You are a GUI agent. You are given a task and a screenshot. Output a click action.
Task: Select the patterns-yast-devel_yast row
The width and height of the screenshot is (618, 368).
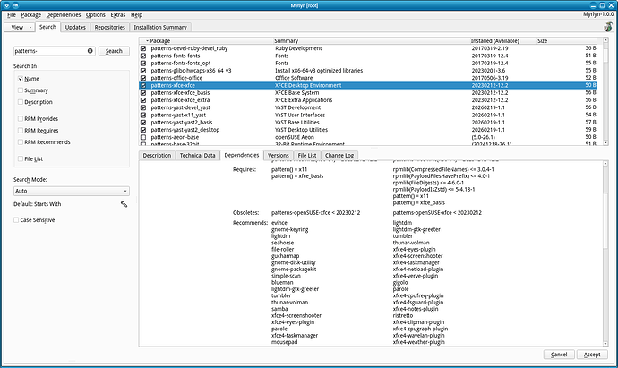(368, 107)
